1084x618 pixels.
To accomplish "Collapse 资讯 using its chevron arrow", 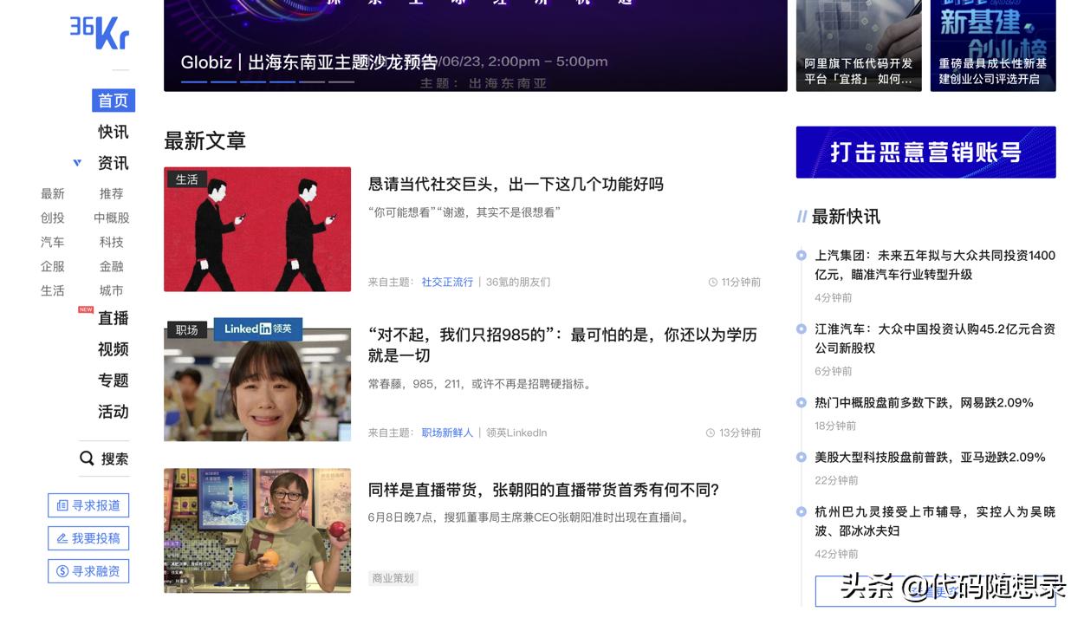I will click(x=76, y=162).
